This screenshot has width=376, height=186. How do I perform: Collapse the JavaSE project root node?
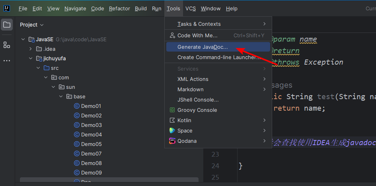23,39
